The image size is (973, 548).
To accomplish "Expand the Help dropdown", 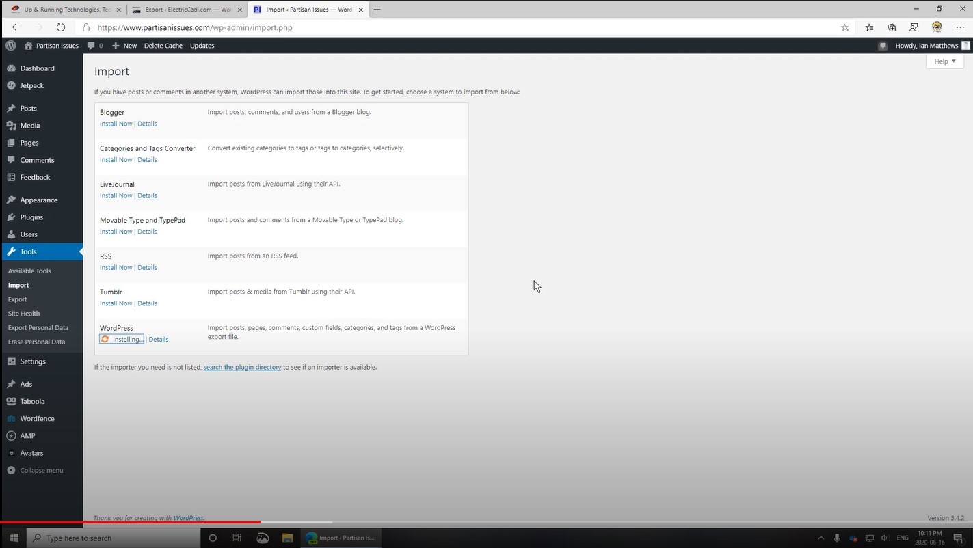I will click(944, 61).
